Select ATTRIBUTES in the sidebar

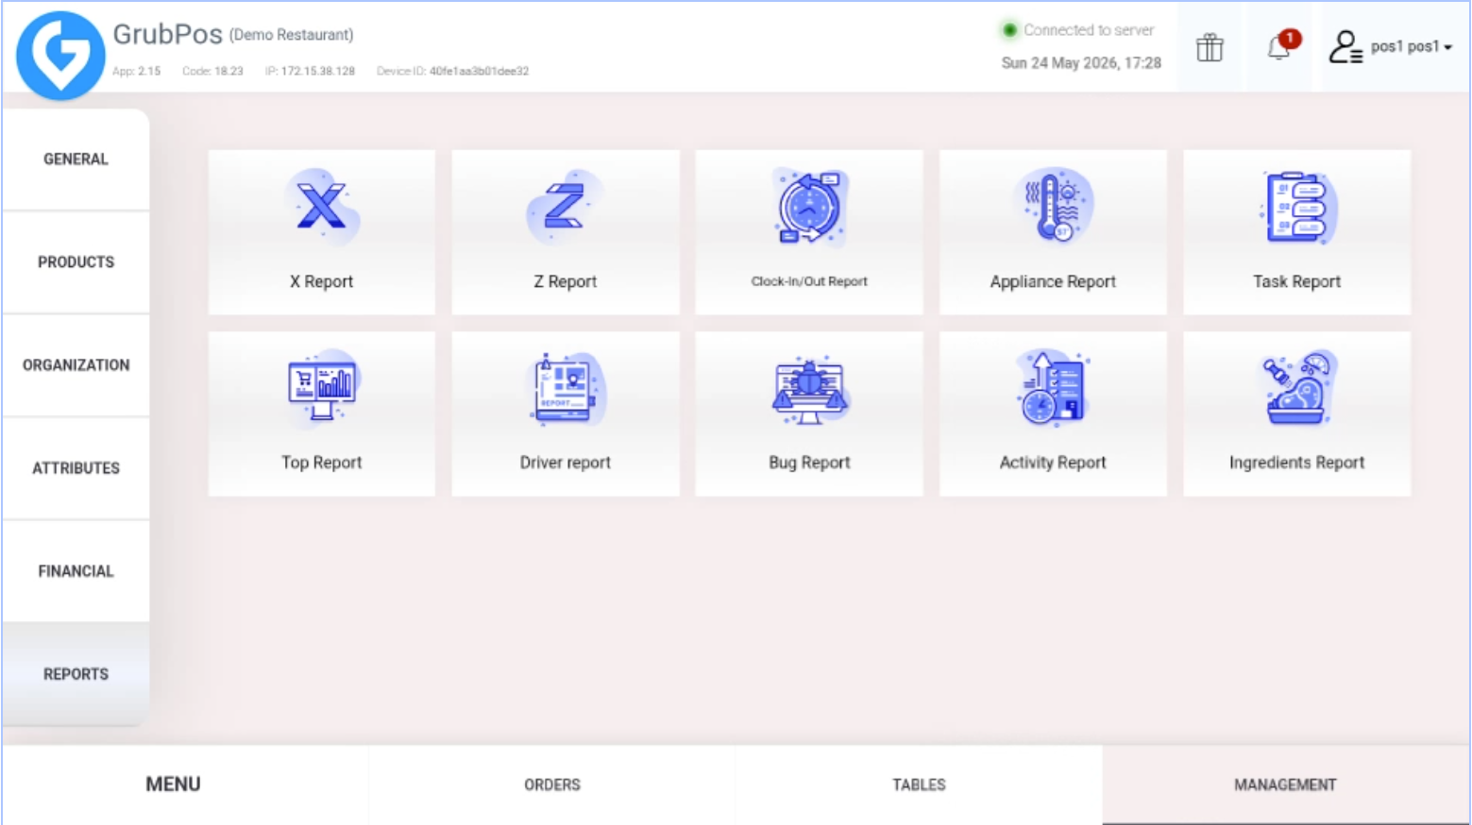click(x=76, y=467)
